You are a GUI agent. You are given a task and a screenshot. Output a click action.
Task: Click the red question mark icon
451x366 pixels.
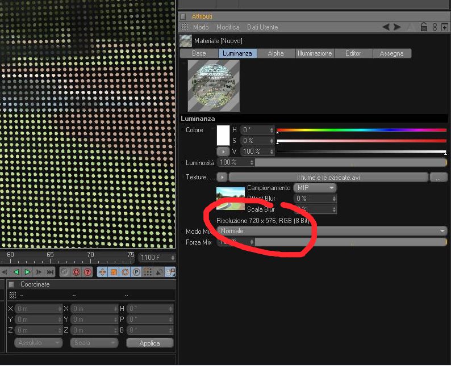tap(87, 272)
